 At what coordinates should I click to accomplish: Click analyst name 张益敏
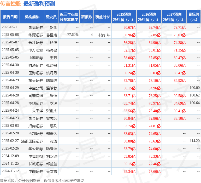(51, 65)
